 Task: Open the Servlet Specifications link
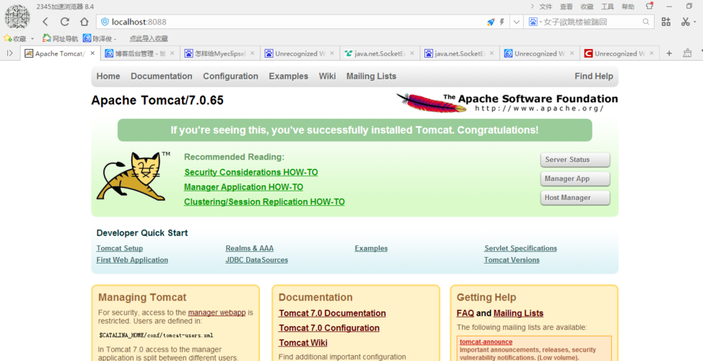(x=520, y=248)
